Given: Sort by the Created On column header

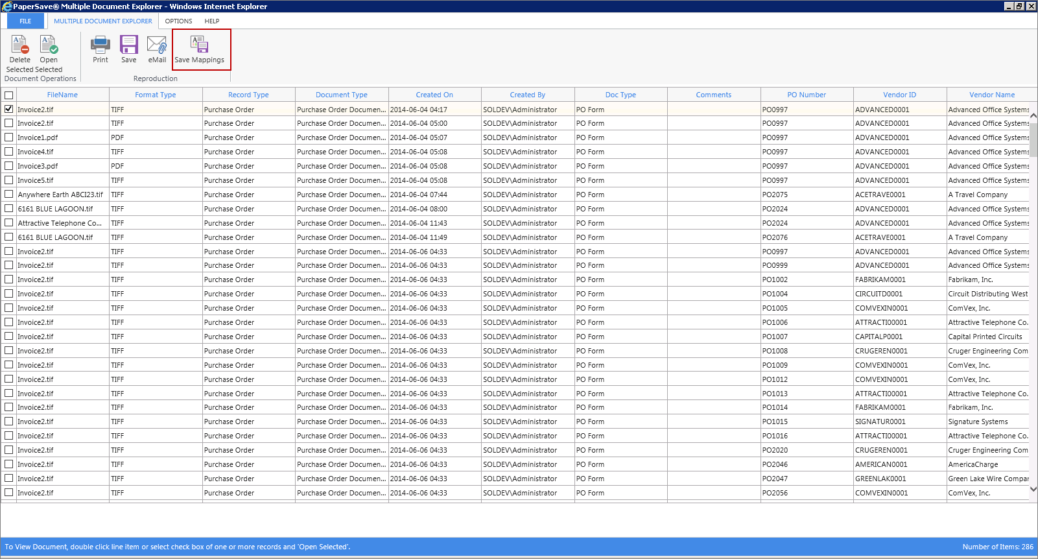Looking at the screenshot, I should pyautogui.click(x=434, y=95).
